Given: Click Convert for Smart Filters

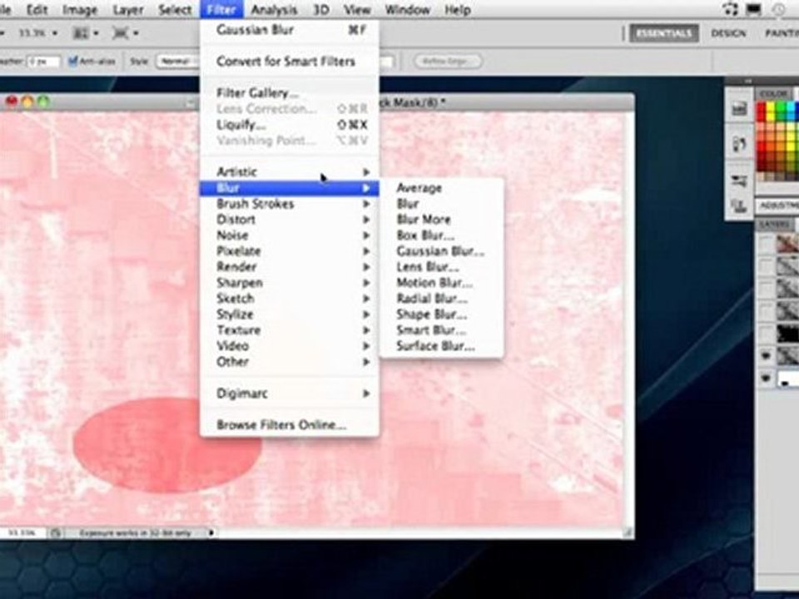Looking at the screenshot, I should tap(290, 62).
